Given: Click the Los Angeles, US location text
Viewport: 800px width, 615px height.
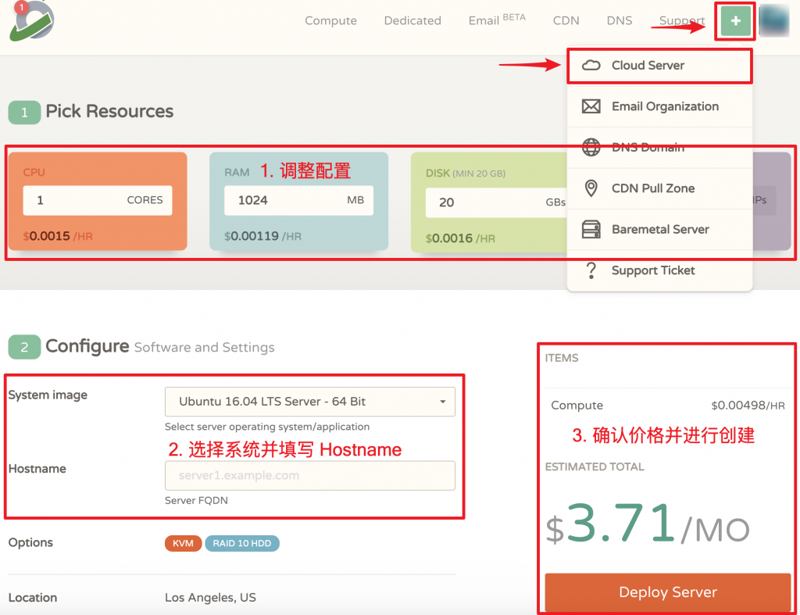Looking at the screenshot, I should 210,598.
